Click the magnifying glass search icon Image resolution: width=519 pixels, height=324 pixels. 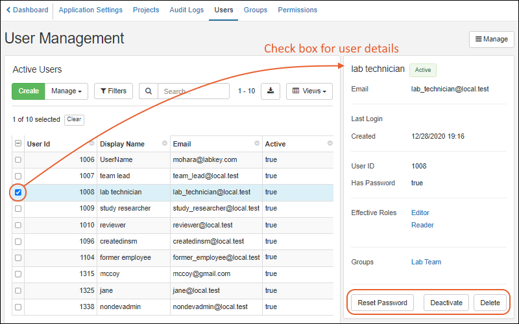149,91
